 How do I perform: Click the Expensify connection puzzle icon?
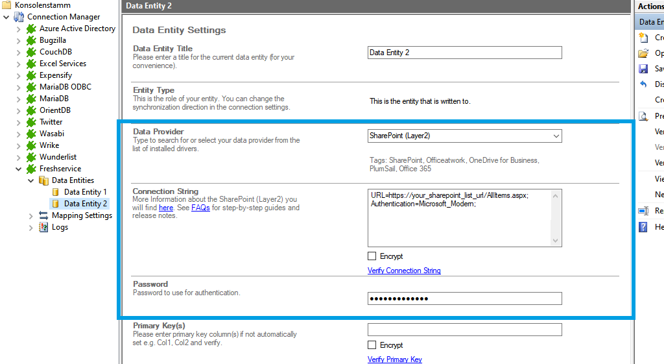click(x=31, y=75)
